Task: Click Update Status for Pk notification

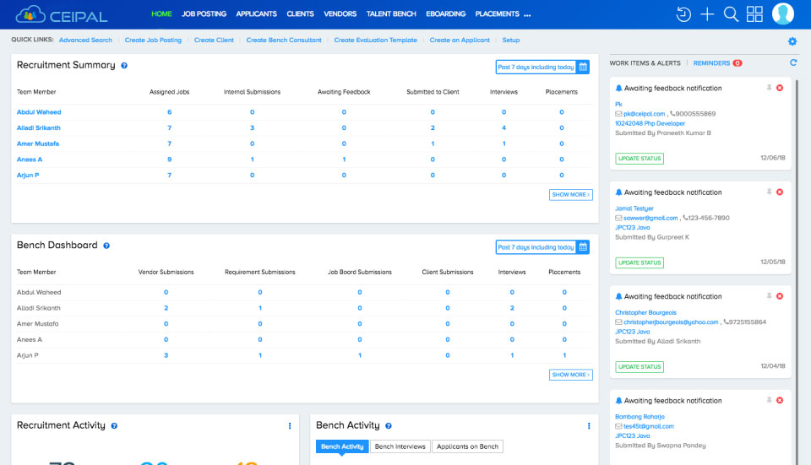Action: point(640,159)
